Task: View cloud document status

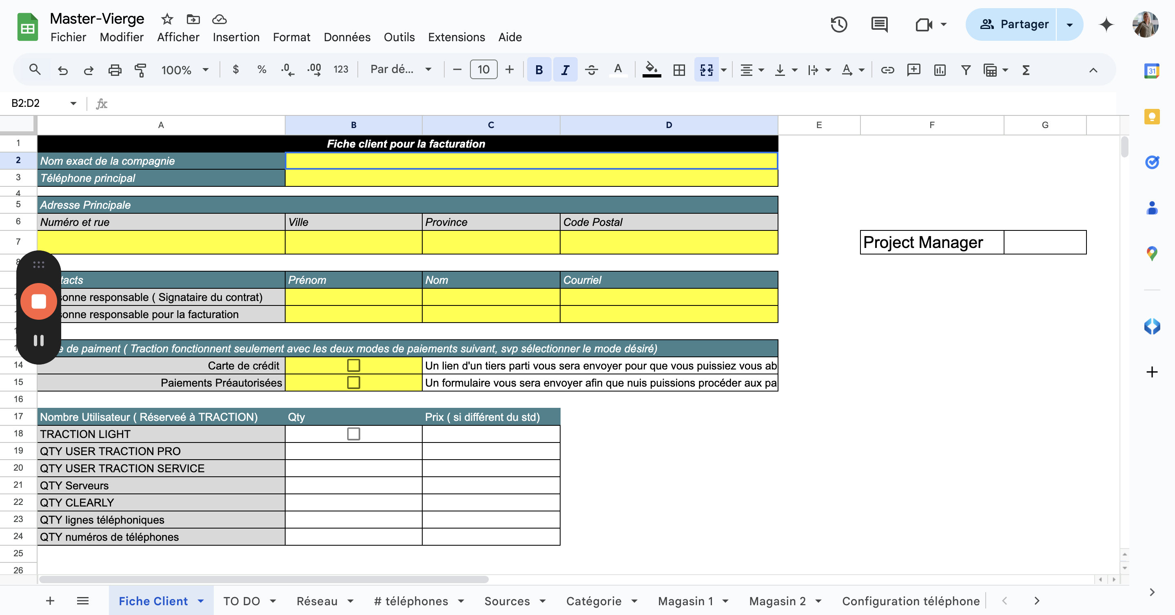Action: point(219,19)
